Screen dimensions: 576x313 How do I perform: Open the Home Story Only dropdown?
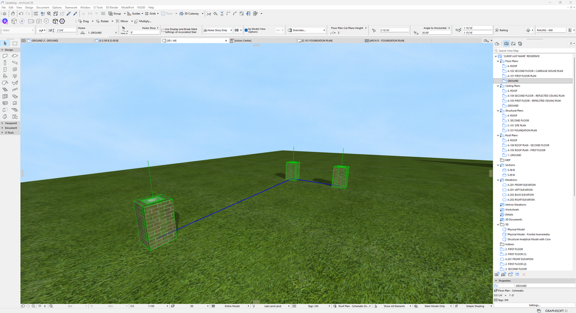(x=218, y=30)
